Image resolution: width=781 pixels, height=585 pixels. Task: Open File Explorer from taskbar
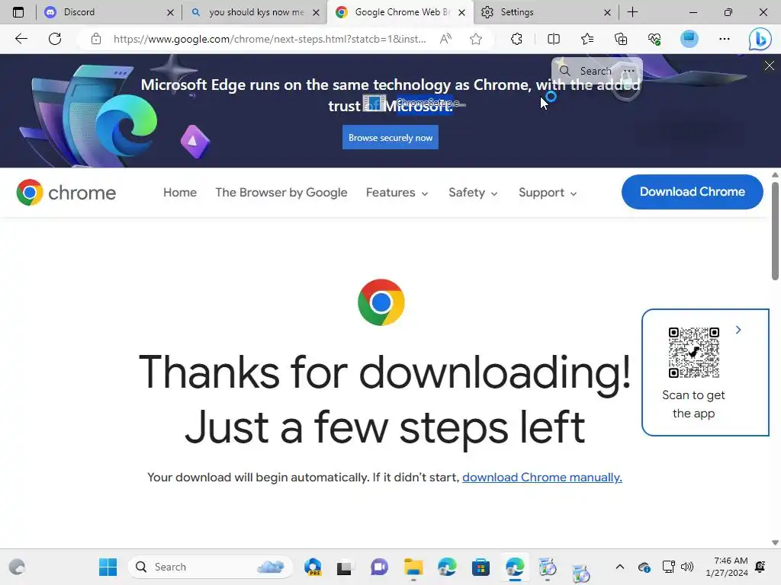point(413,567)
